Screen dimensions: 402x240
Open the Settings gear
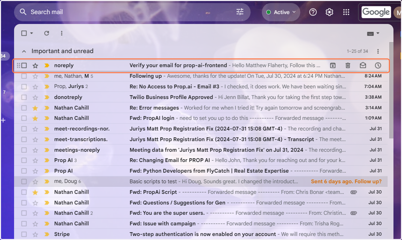point(329,12)
